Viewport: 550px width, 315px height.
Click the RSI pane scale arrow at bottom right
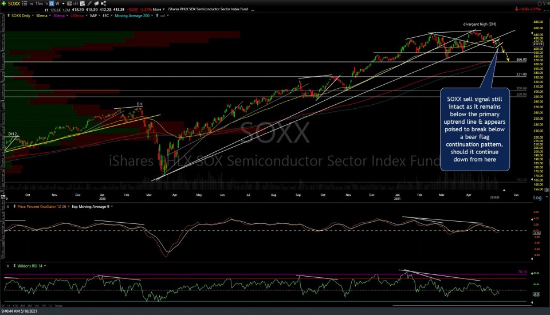(x=532, y=302)
